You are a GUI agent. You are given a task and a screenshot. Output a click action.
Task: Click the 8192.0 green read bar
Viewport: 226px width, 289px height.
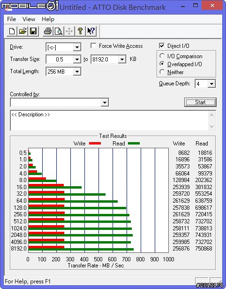81,250
